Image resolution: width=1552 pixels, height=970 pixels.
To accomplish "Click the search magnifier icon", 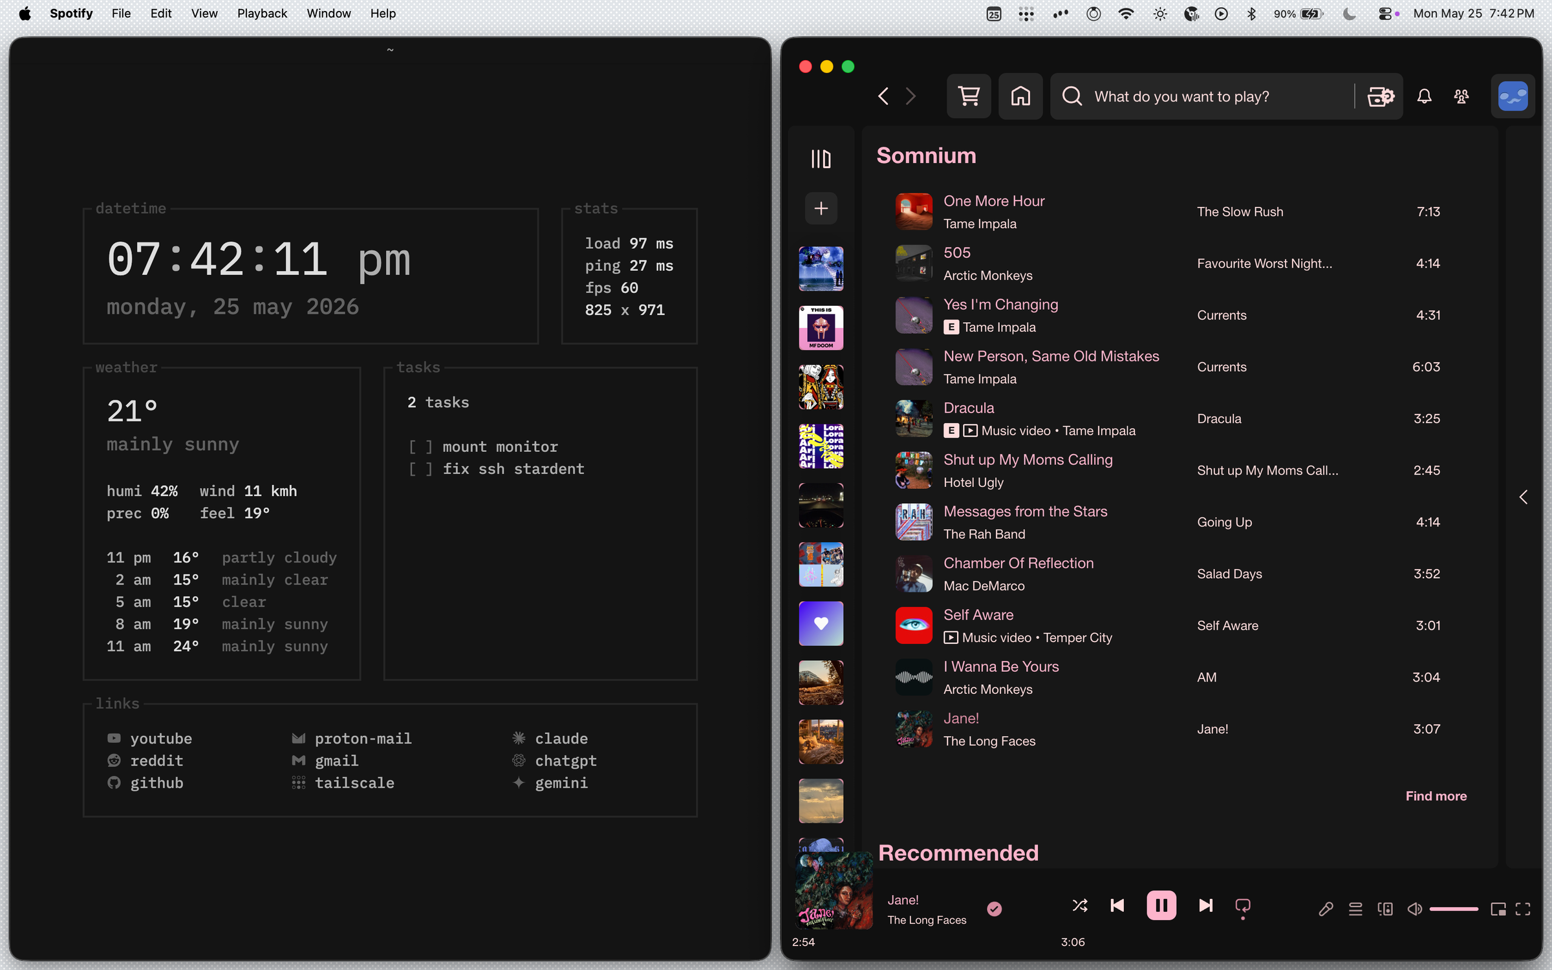I will [1072, 96].
